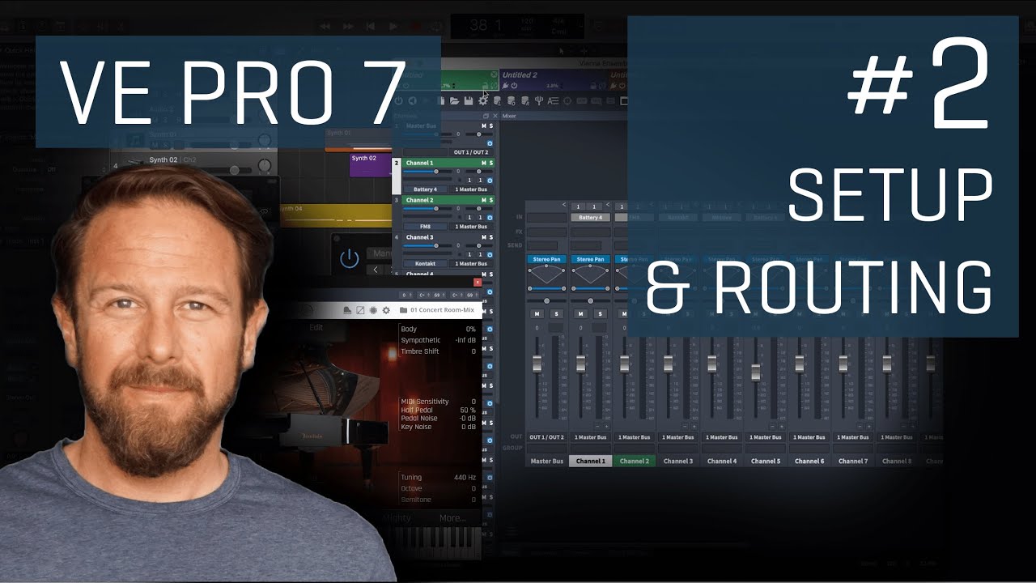Click the plus button under Channel 1 fader

coord(606,426)
